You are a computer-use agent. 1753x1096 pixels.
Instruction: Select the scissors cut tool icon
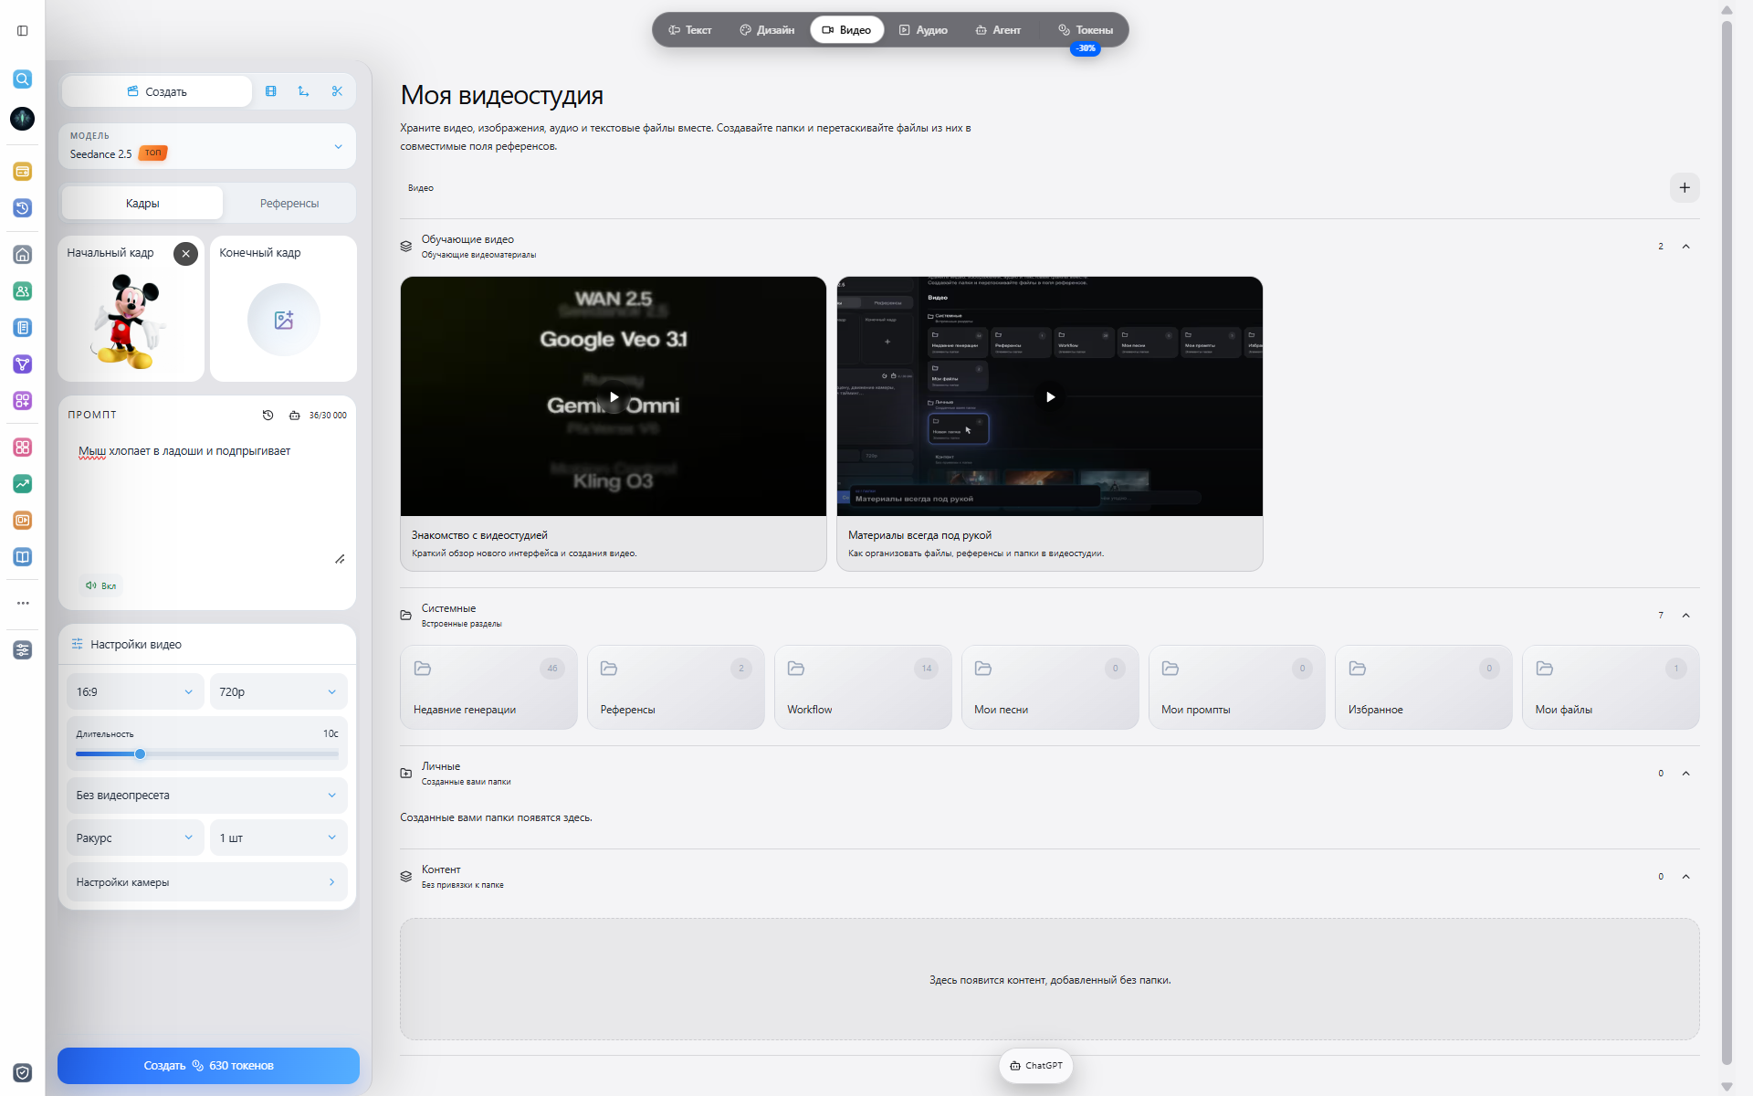click(337, 91)
